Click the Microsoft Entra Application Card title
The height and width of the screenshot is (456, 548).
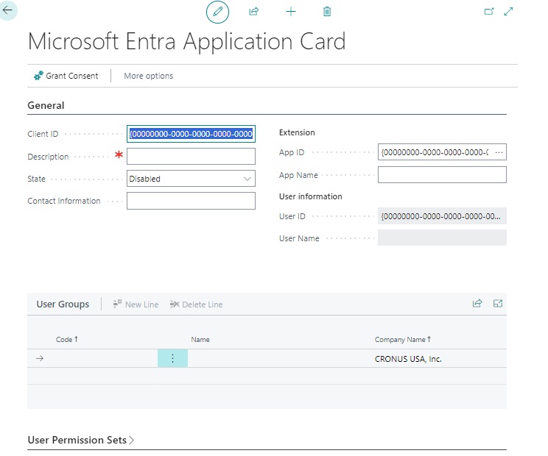pos(186,41)
